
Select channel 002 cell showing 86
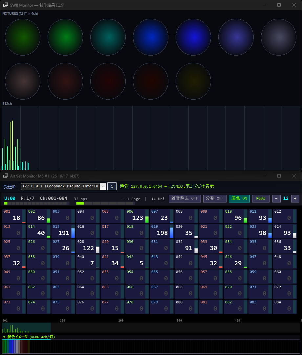39,216
